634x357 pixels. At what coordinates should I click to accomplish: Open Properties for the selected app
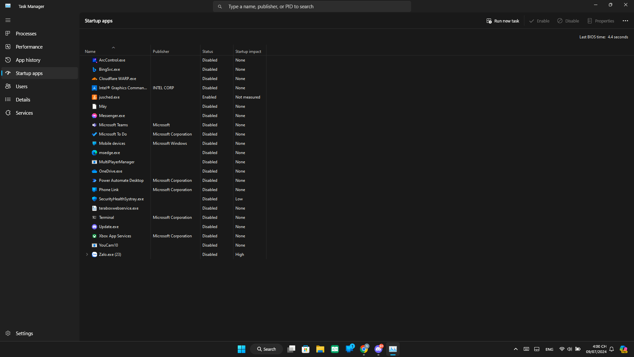(x=601, y=20)
